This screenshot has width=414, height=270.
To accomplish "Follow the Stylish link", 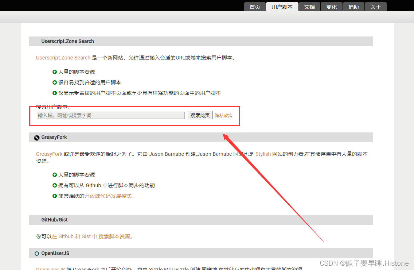I will [263, 154].
